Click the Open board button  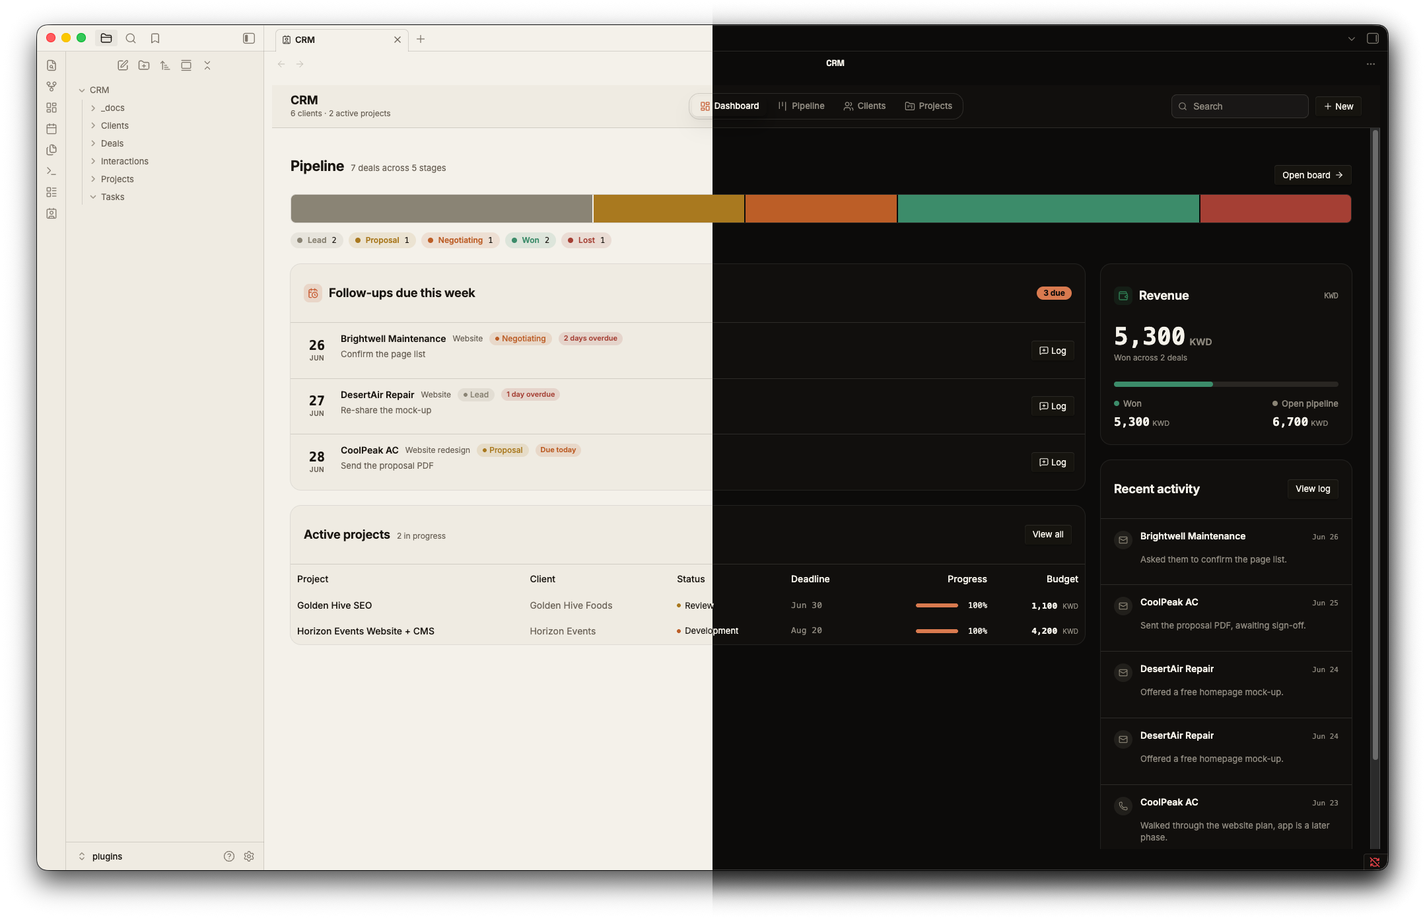coord(1313,175)
